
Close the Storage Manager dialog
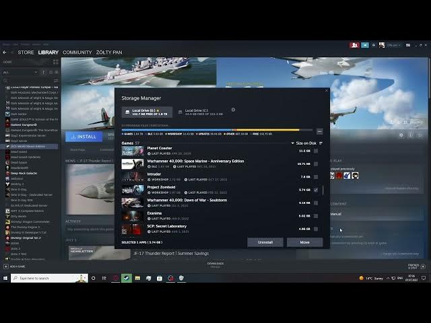(327, 90)
